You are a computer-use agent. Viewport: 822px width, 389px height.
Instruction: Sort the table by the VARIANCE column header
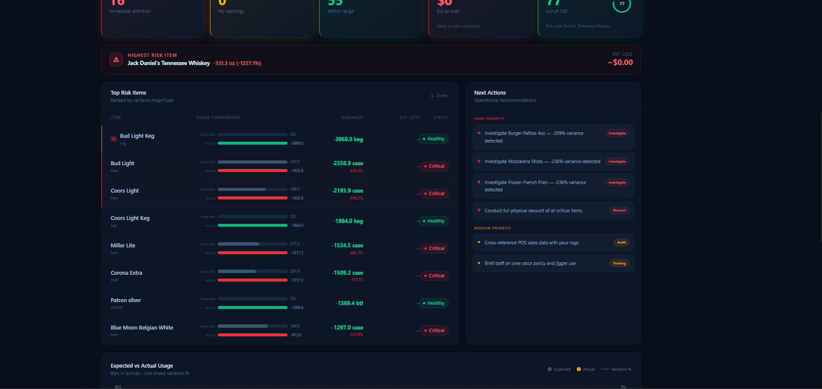point(352,117)
